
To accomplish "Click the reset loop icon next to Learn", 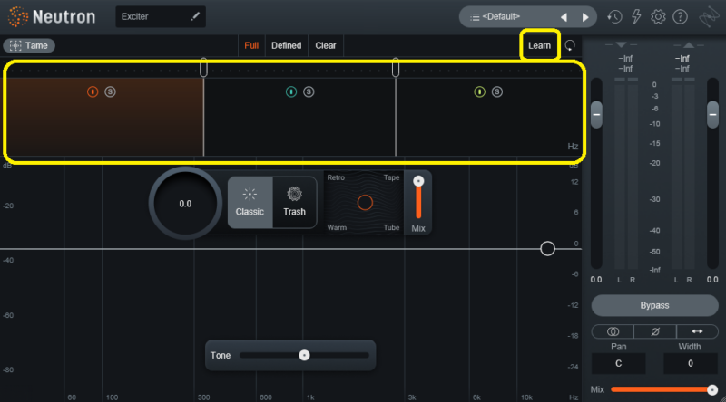I will (570, 45).
